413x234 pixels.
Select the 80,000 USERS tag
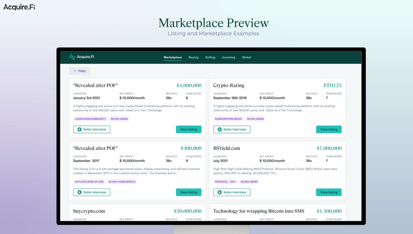(119, 119)
